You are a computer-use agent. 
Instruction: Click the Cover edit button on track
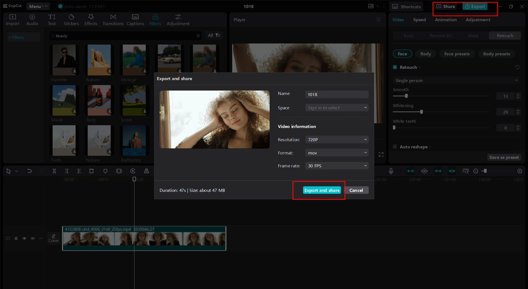(x=54, y=238)
